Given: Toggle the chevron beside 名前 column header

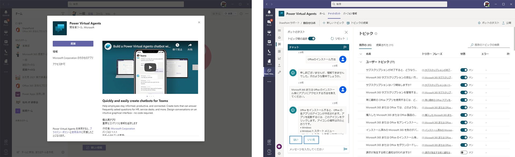Looking at the screenshot, I should tap(361, 54).
